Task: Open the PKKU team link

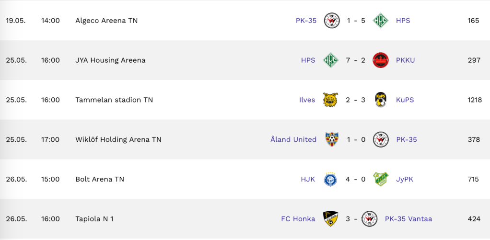Action: click(x=405, y=60)
